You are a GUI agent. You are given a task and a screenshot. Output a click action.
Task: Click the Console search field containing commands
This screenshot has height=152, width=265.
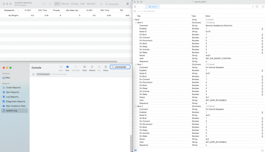click(120, 67)
